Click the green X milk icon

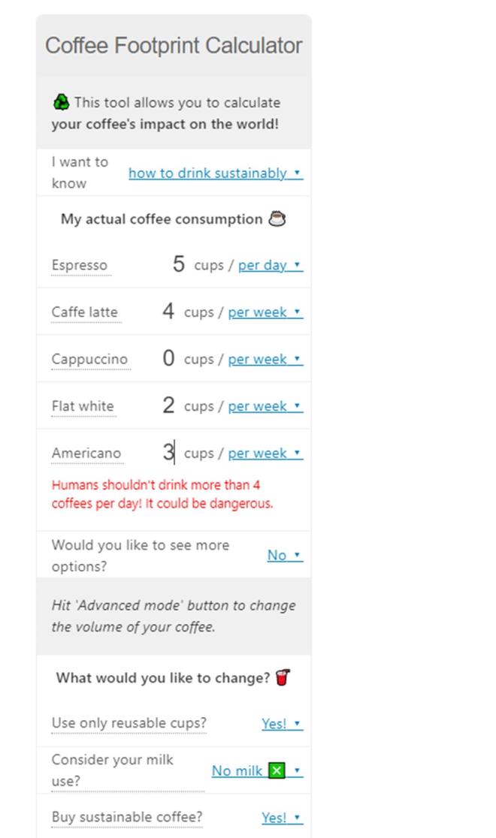point(277,770)
